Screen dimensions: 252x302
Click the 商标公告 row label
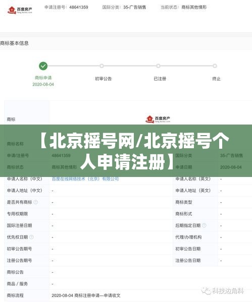(x=15, y=272)
